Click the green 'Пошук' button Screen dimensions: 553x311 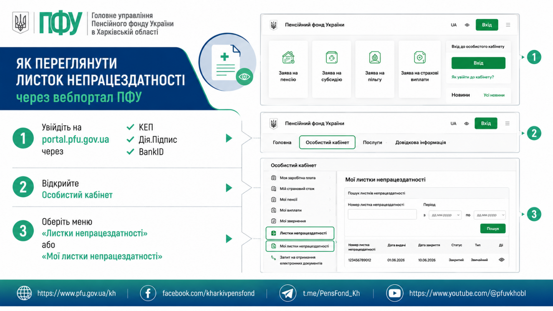493,228
